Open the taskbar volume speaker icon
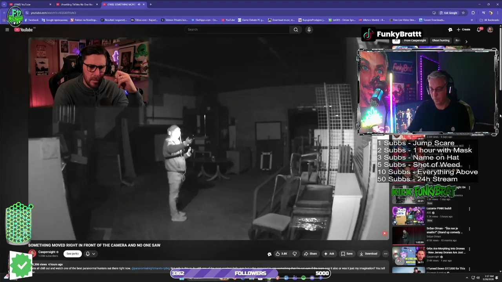Viewport: 502px width, 282px height. click(x=478, y=278)
